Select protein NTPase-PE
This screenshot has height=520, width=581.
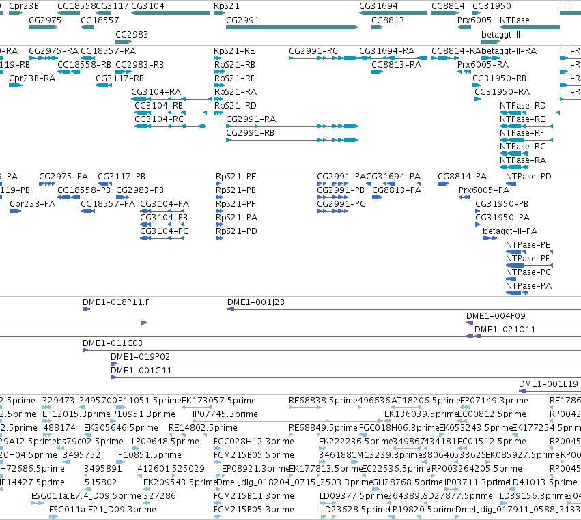click(x=530, y=252)
